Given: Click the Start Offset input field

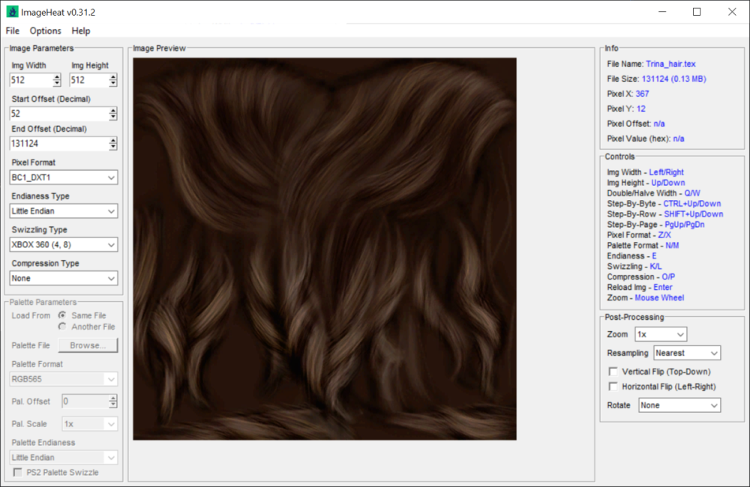Looking at the screenshot, I should [x=58, y=113].
